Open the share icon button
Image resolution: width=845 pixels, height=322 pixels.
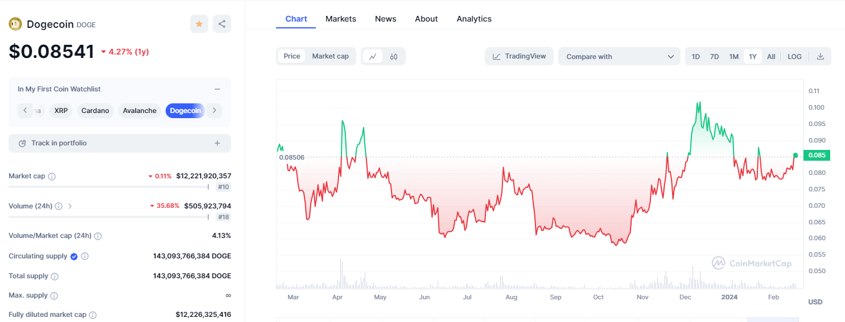(x=222, y=24)
